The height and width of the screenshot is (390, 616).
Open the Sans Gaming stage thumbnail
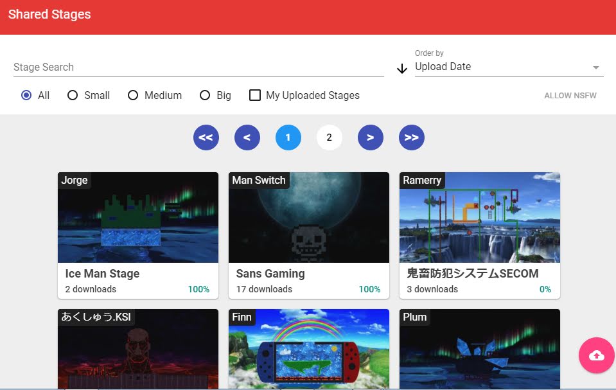click(x=309, y=217)
